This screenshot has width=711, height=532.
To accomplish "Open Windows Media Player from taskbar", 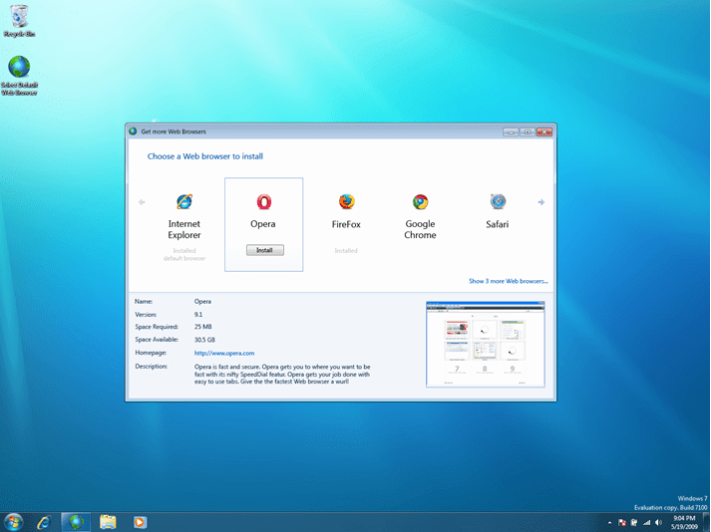I will 140,522.
